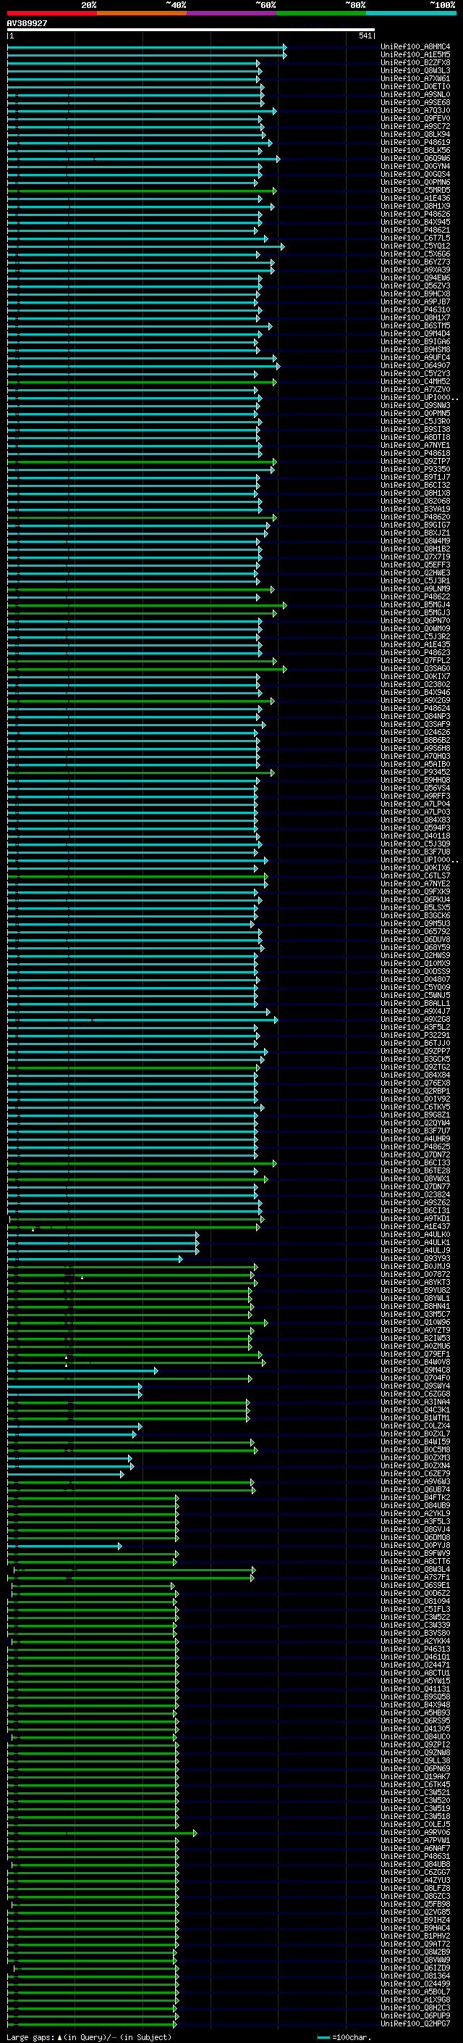Image resolution: width=463 pixels, height=2043 pixels.
Task: Select hit label UniRef100_B0JMJ9
Action: pos(415,1267)
